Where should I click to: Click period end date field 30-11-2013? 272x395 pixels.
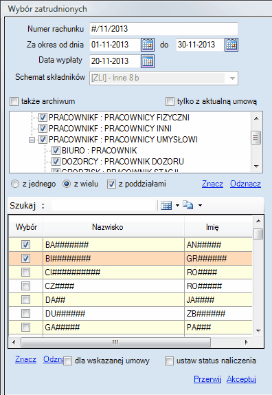(x=200, y=45)
